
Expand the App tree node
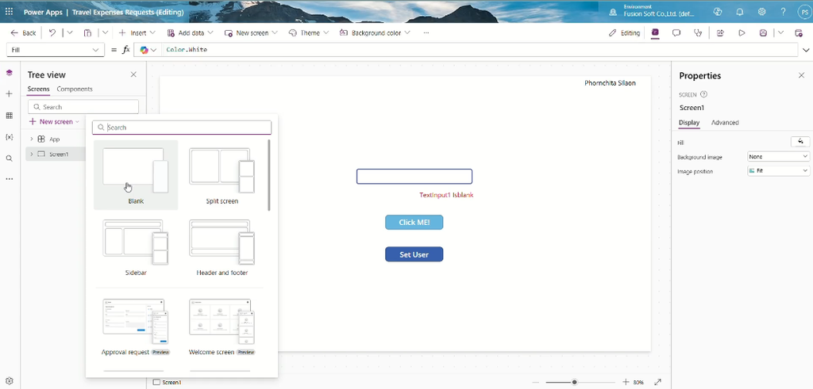(31, 139)
